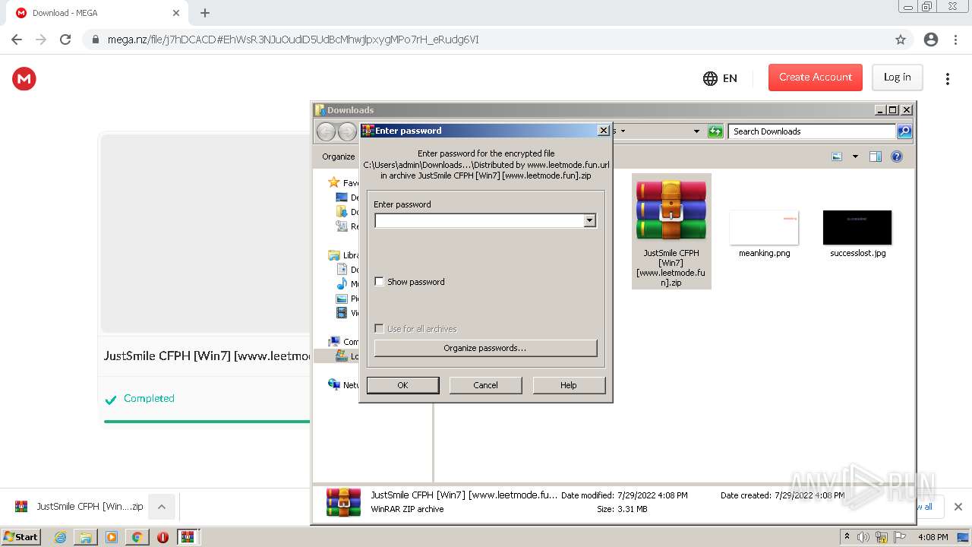Open Help in password dialog

[569, 385]
